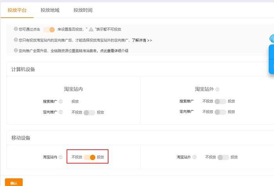The height and width of the screenshot is (186, 274).
Task: Open the 了解详情 >> link
Action: 142,40
